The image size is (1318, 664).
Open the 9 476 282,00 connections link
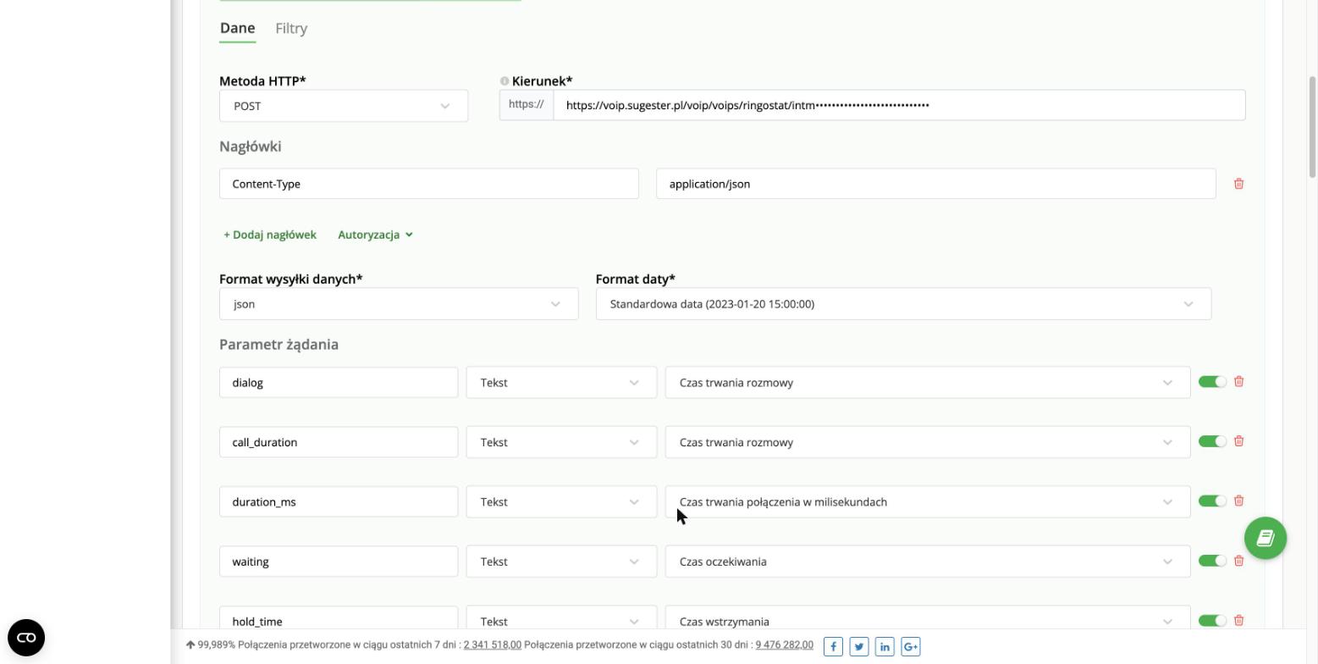[x=785, y=645]
